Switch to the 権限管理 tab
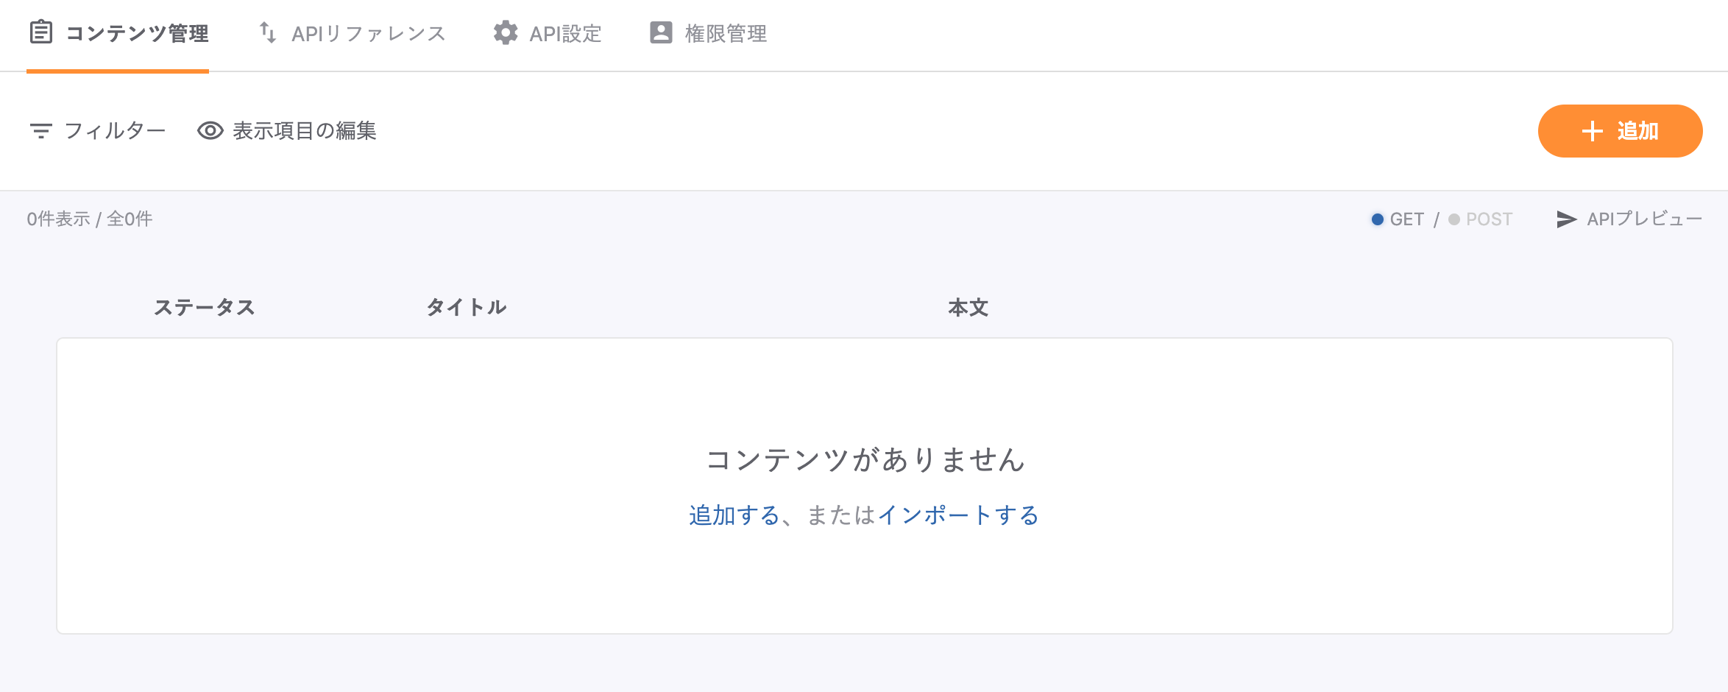This screenshot has width=1728, height=692. click(726, 34)
